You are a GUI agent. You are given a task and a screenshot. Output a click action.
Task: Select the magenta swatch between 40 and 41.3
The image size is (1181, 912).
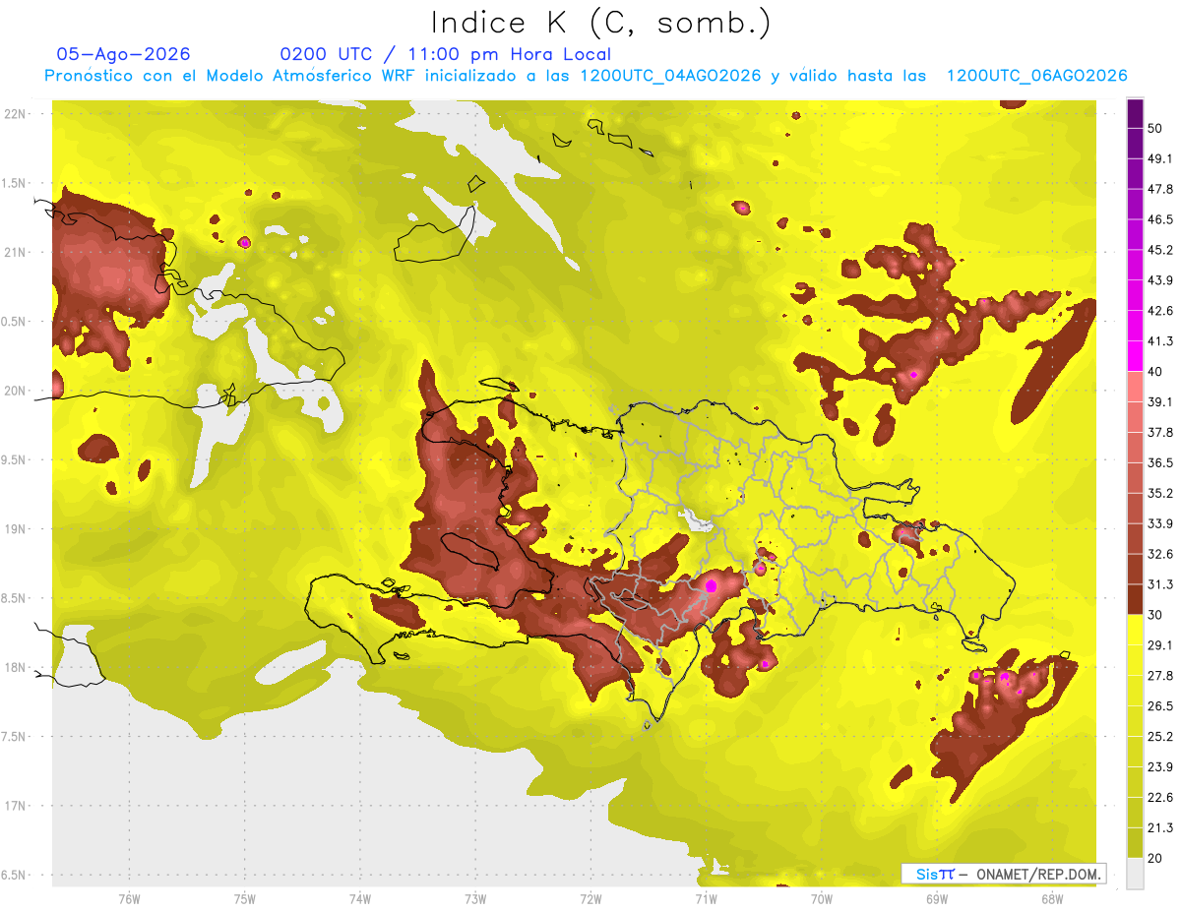point(1135,356)
